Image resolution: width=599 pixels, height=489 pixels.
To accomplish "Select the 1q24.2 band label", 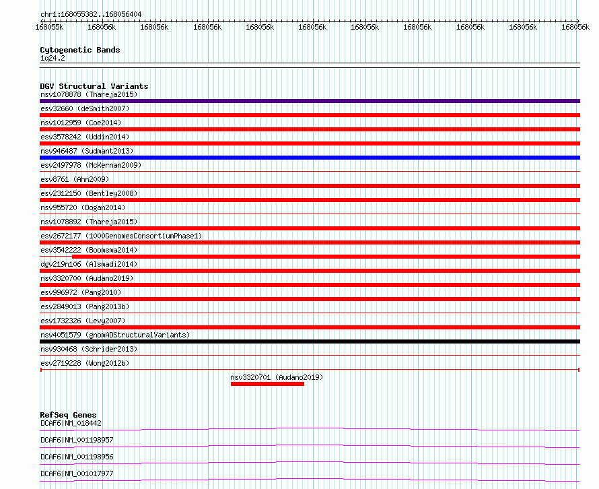I will (52, 58).
